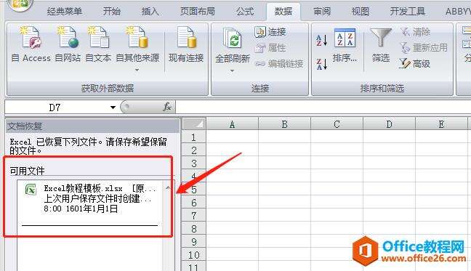The height and width of the screenshot is (271, 471).
Task: Open the Classic Menu (经典菜单) tab
Action: [65, 12]
